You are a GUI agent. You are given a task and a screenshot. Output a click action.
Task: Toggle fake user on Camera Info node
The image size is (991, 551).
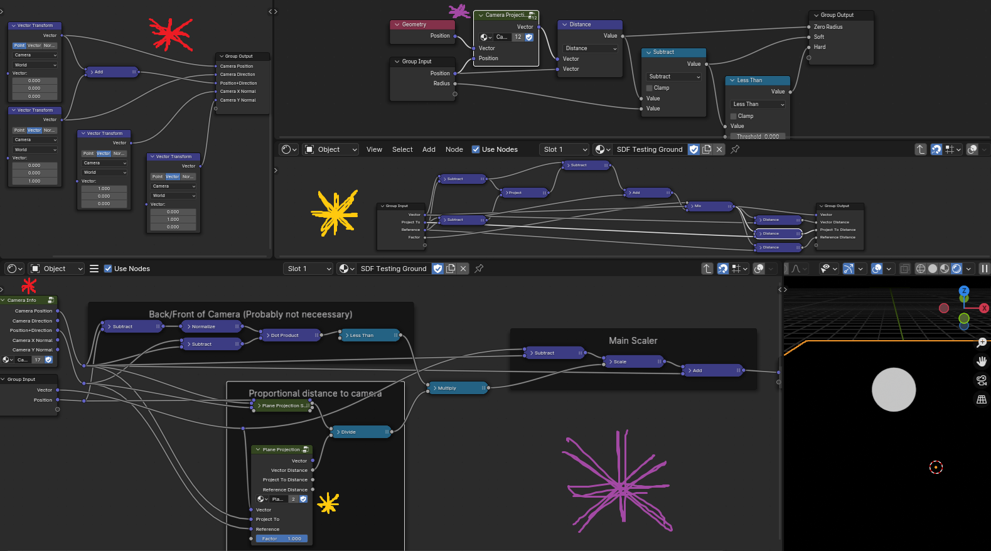[x=48, y=360]
